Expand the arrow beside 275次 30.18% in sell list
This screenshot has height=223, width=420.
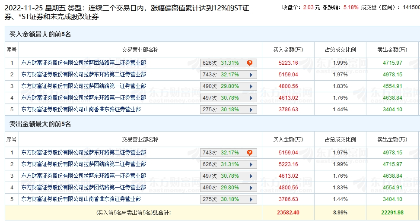click(251, 199)
